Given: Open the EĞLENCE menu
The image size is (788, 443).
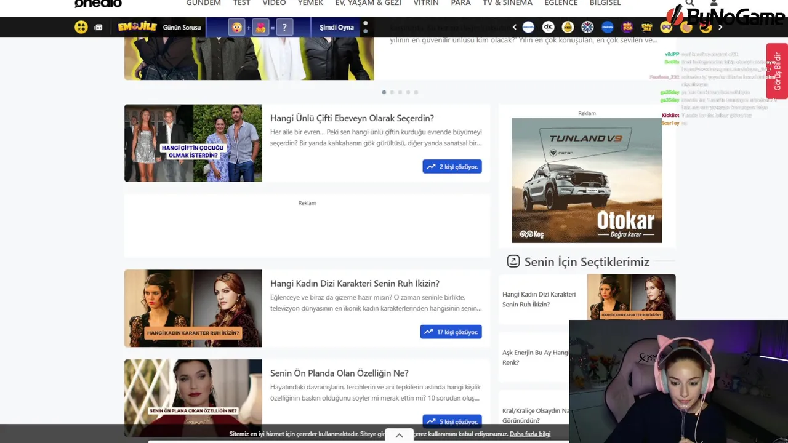Looking at the screenshot, I should pos(561,3).
